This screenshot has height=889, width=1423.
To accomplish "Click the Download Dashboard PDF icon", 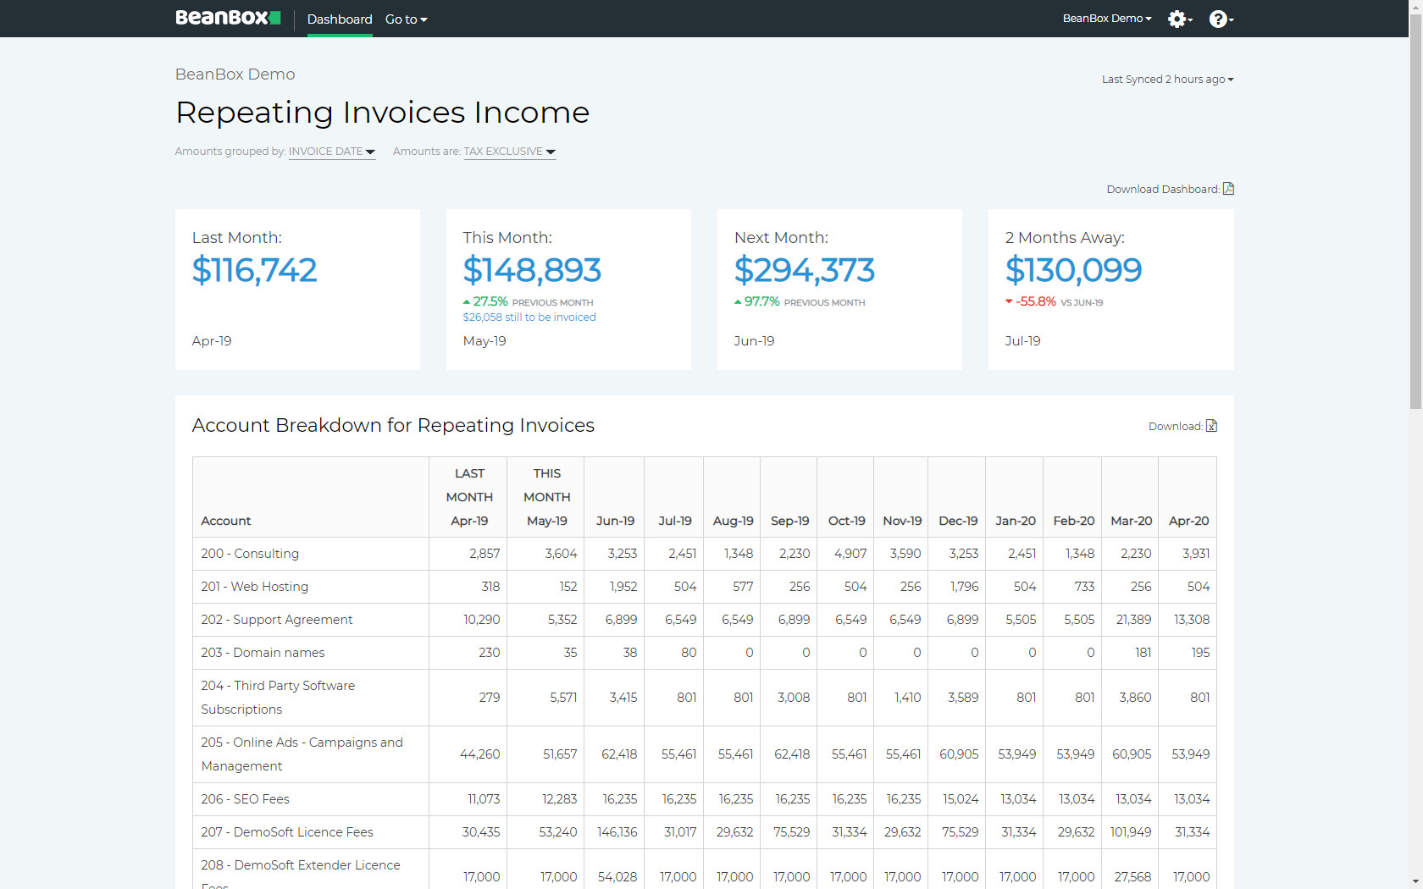I will click(1228, 189).
